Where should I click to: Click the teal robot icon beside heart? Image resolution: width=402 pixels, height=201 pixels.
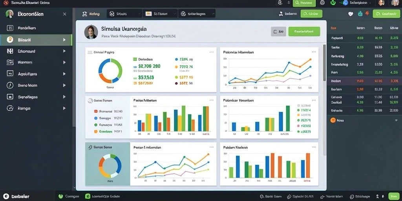coord(360,14)
